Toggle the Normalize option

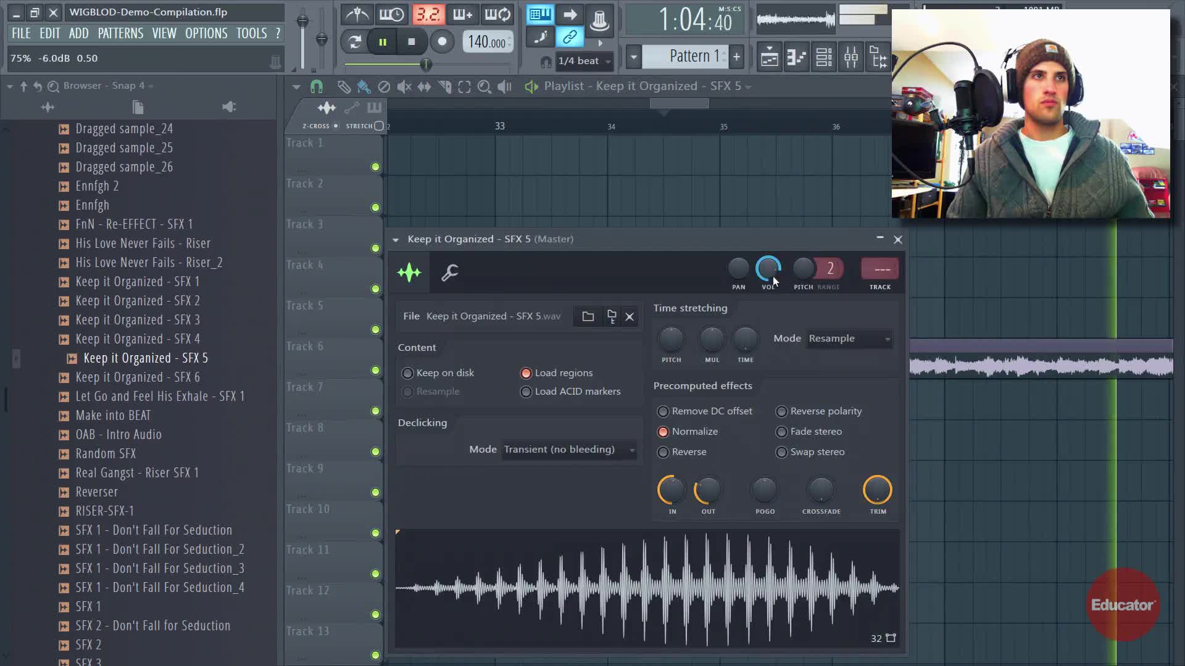click(x=663, y=432)
